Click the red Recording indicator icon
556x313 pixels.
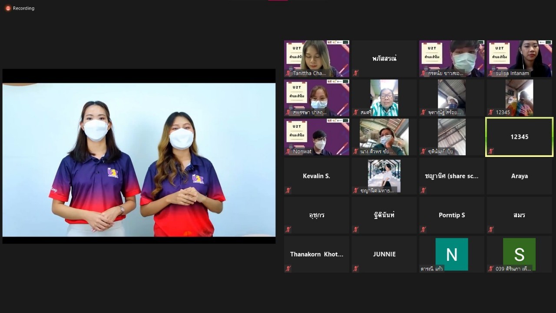coord(8,8)
